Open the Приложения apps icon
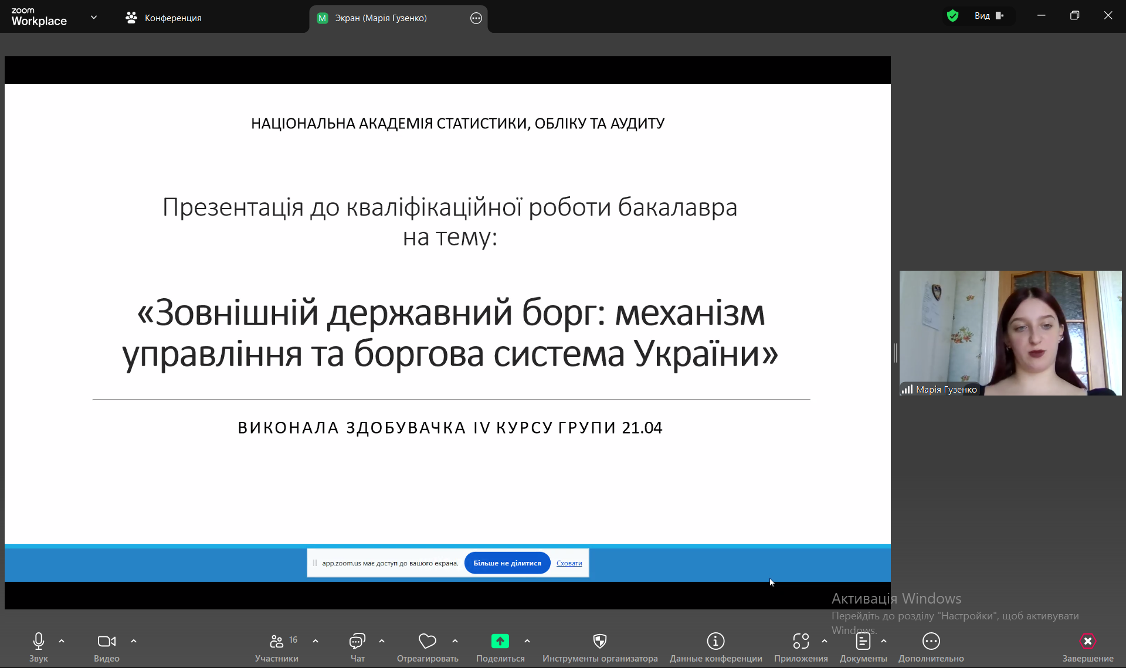Image resolution: width=1126 pixels, height=668 pixels. (801, 642)
